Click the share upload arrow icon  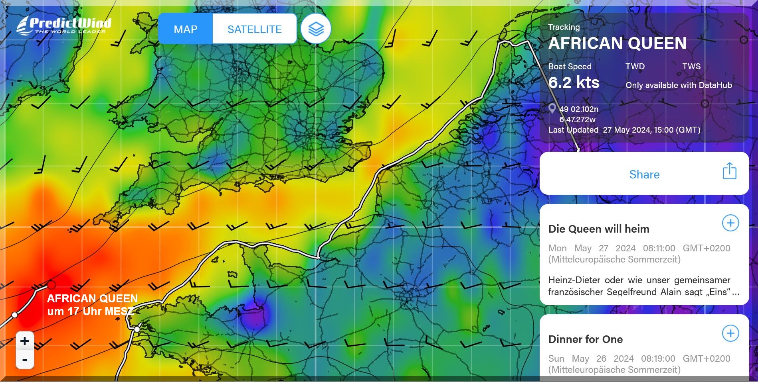tap(729, 171)
